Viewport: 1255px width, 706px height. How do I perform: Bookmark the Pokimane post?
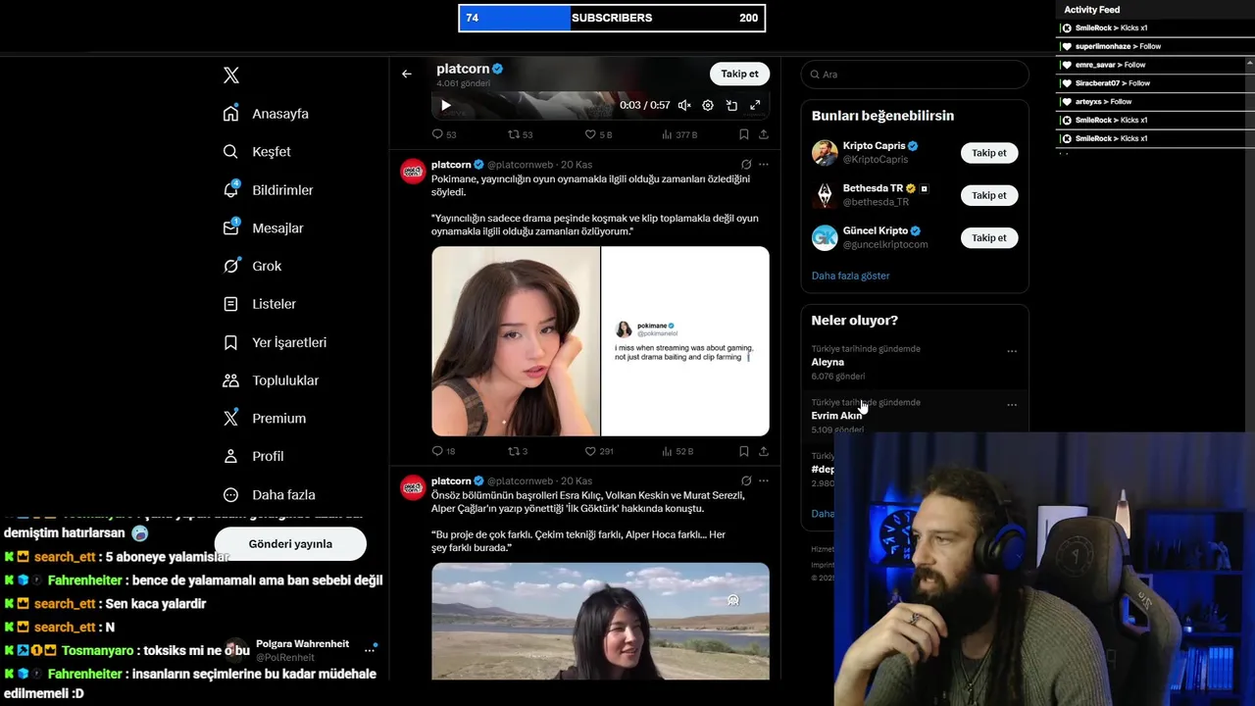point(744,451)
